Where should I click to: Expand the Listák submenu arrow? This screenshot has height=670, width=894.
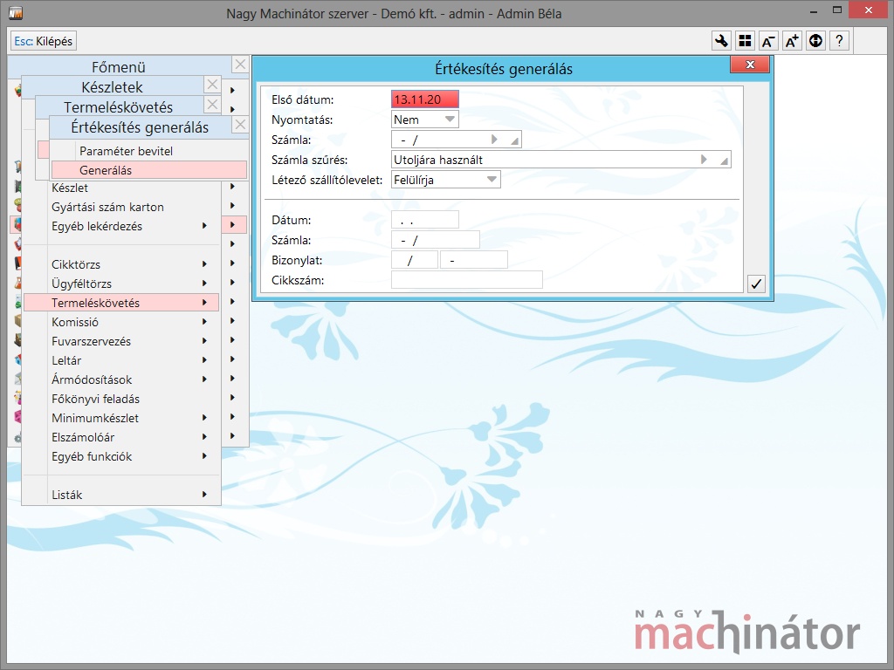click(204, 495)
